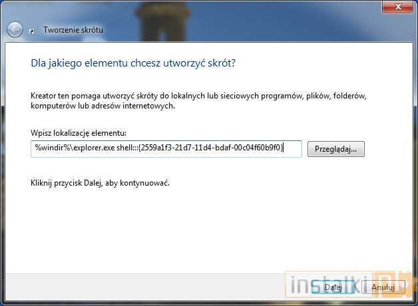Image resolution: width=418 pixels, height=306 pixels.
Task: Click the element location input field
Action: (166, 149)
